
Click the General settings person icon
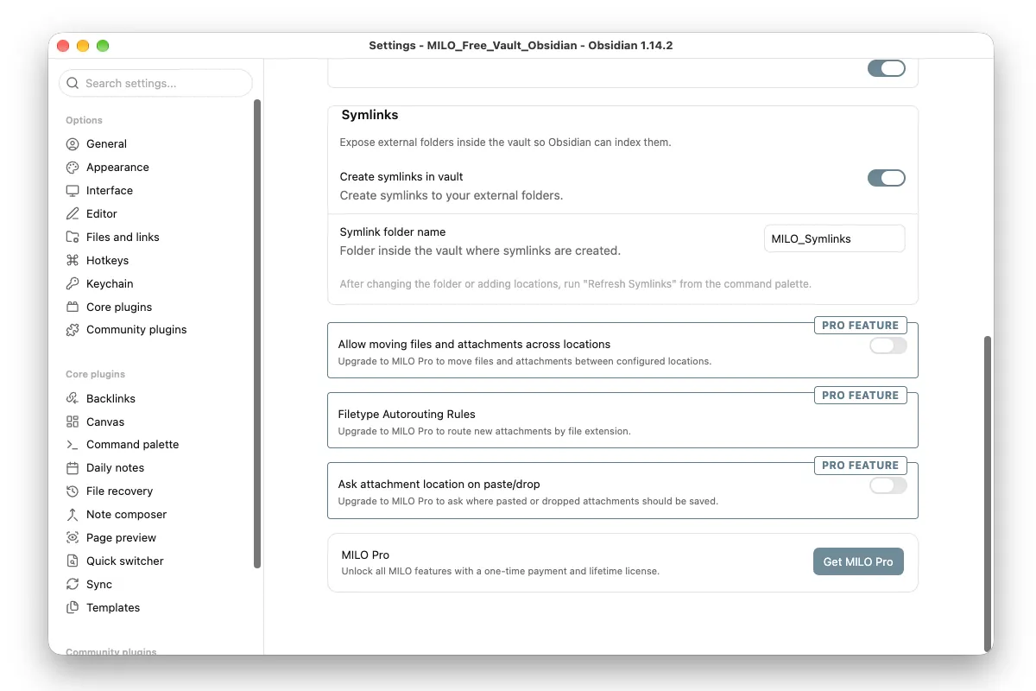tap(73, 144)
